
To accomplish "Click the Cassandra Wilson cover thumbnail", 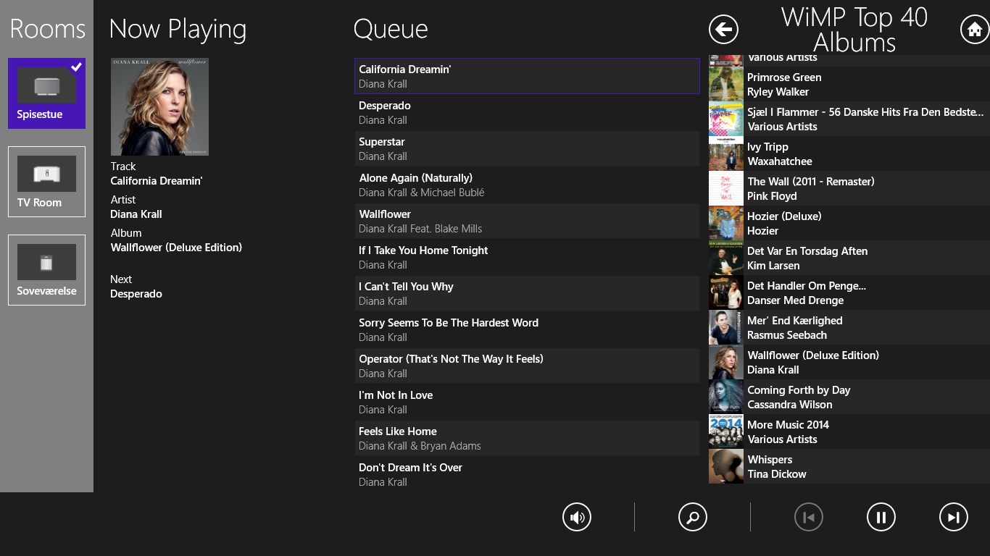I will (x=726, y=397).
